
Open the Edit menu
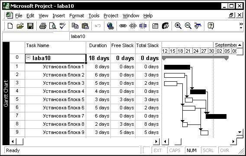(30, 16)
